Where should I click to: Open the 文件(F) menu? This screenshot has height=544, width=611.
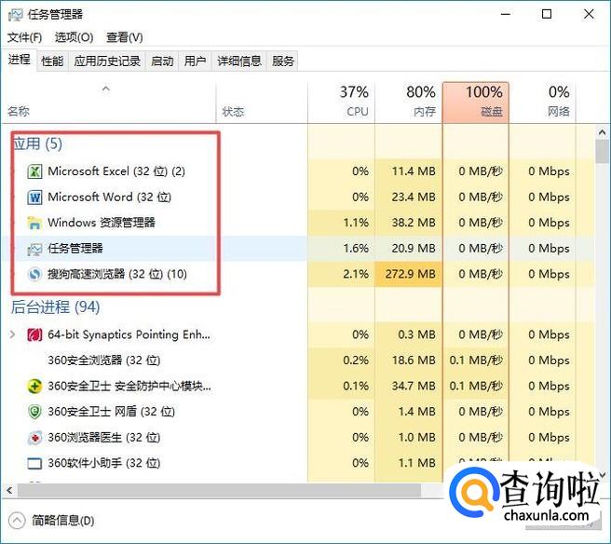point(24,37)
